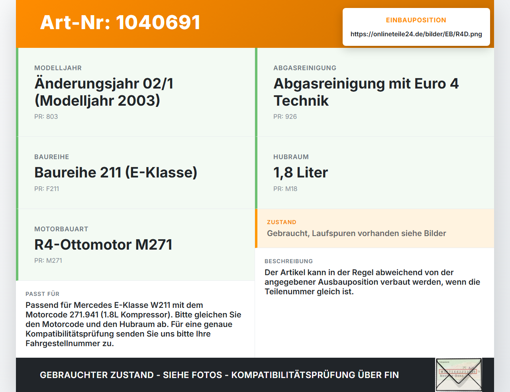Click the paragraph starting 'Passend für Mercedes'

[133, 324]
